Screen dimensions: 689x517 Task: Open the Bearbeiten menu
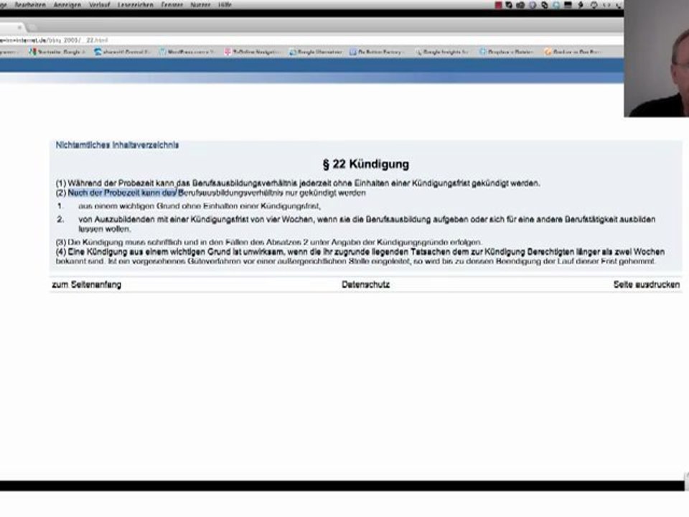point(30,5)
